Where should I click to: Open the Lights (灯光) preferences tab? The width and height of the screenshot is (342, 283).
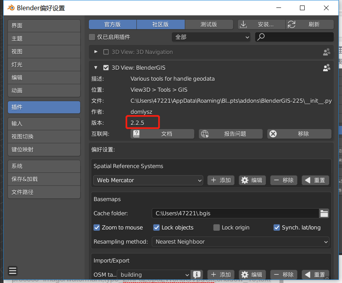[x=44, y=65]
